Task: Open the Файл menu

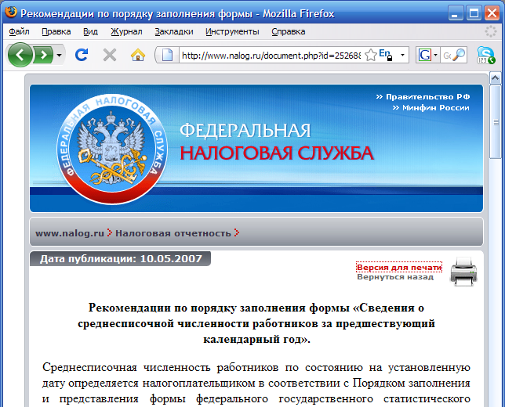Action: 19,31
